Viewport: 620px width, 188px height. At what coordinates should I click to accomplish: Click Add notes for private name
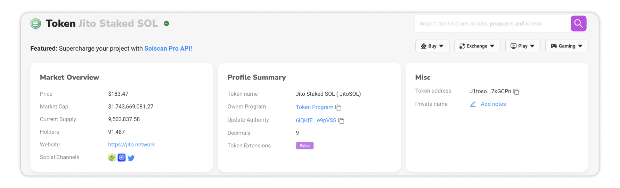493,104
